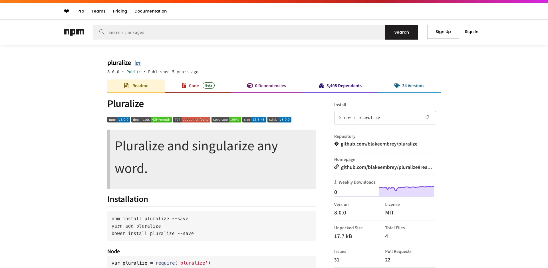Screen dimensions: 548x268
Task: Switch to the Code tab
Action: point(198,86)
